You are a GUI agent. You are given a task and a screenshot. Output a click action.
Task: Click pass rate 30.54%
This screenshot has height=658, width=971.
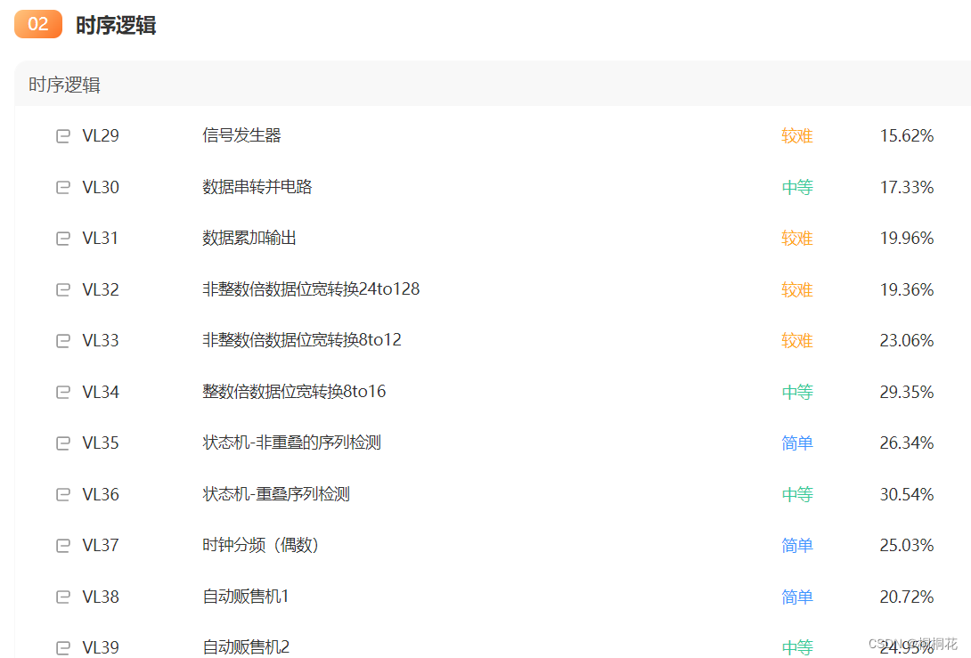(x=907, y=494)
